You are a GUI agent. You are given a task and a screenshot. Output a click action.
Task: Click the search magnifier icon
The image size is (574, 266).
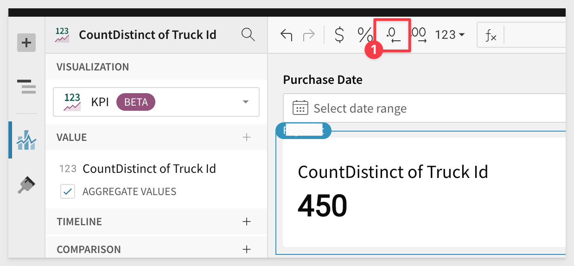[248, 35]
